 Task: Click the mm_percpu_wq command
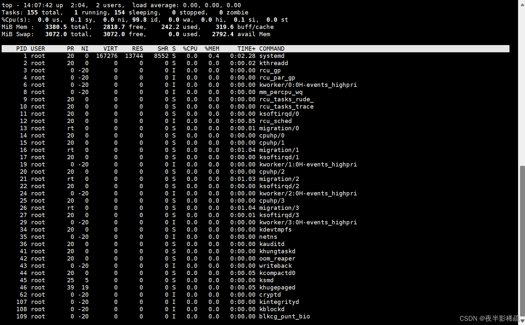click(x=281, y=92)
